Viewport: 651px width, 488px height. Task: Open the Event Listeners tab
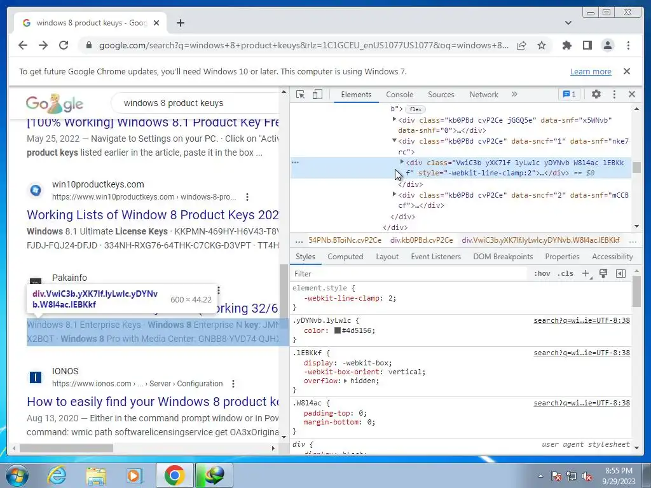(436, 257)
